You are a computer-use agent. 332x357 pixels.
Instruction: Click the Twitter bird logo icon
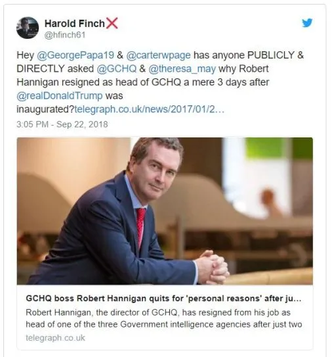(307, 23)
